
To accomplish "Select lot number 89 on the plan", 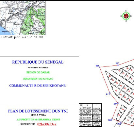I will pos(123,109).
